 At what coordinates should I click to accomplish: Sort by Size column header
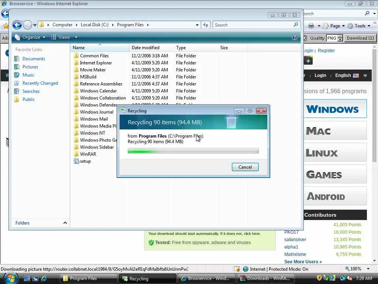[233, 48]
